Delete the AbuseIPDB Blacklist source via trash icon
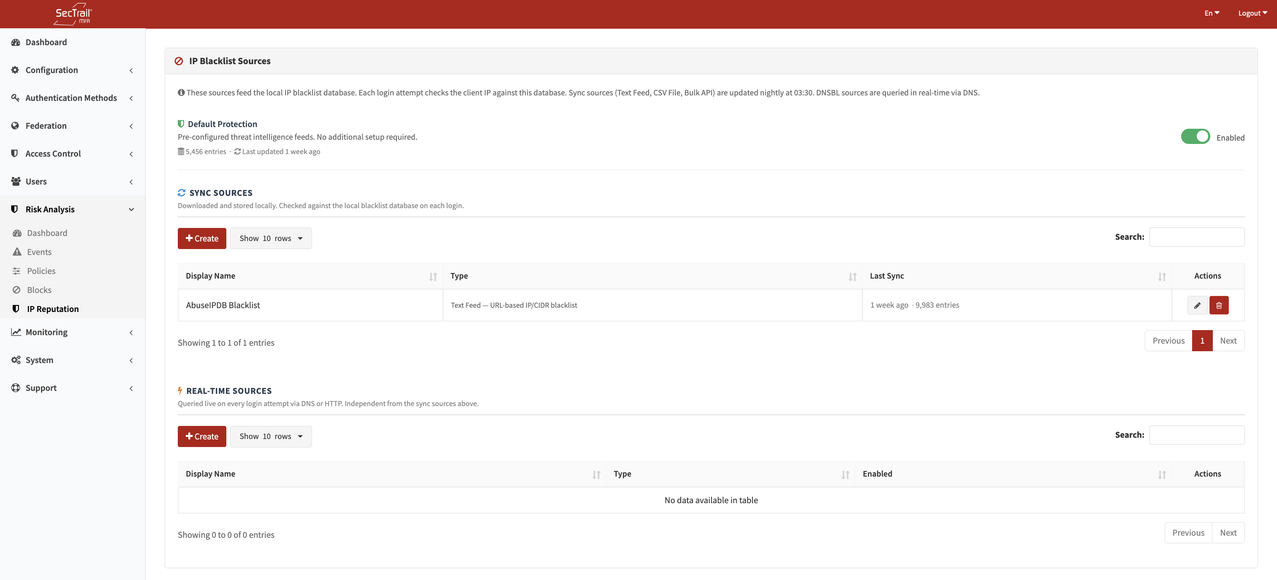The height and width of the screenshot is (580, 1277). 1220,305
